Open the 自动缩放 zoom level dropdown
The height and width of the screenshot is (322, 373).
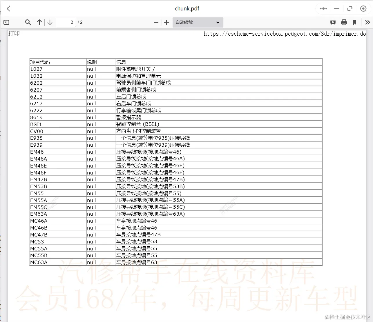coord(198,22)
